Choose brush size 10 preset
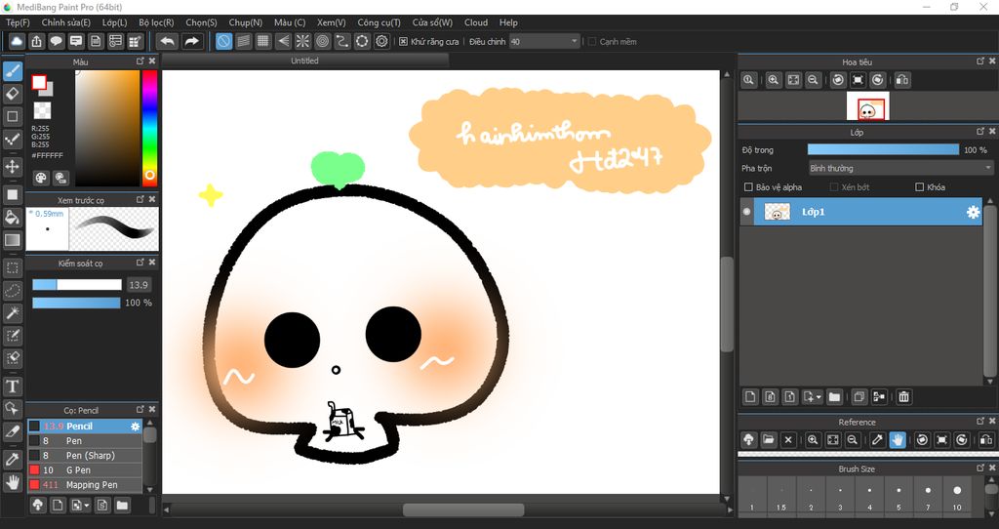This screenshot has width=999, height=529. click(957, 497)
